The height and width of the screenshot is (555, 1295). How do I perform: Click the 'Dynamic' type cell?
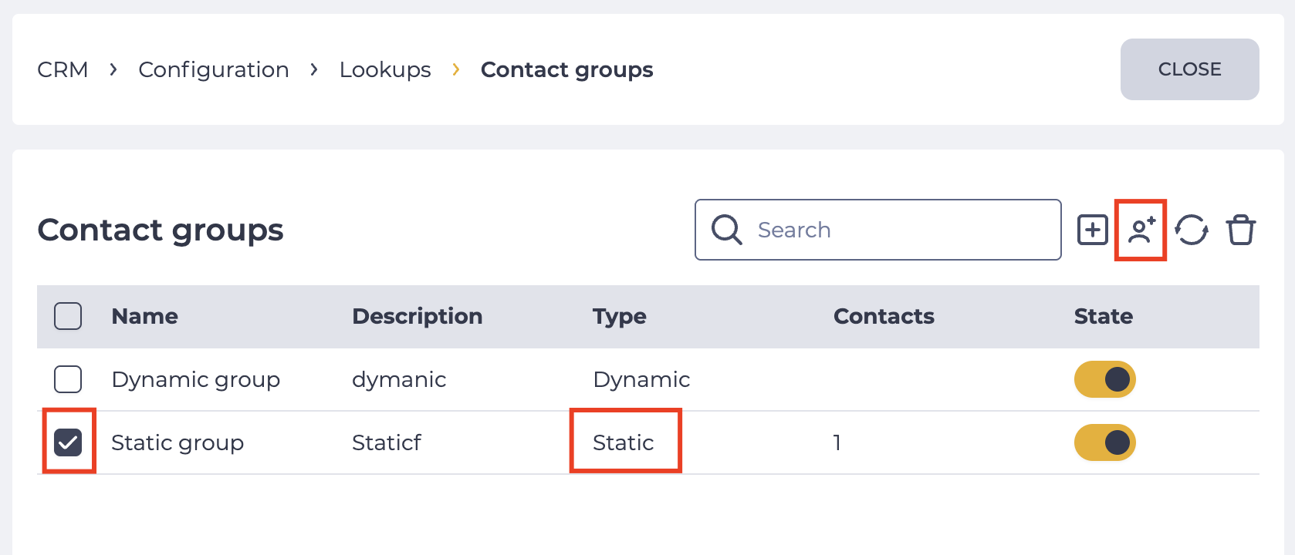[641, 379]
